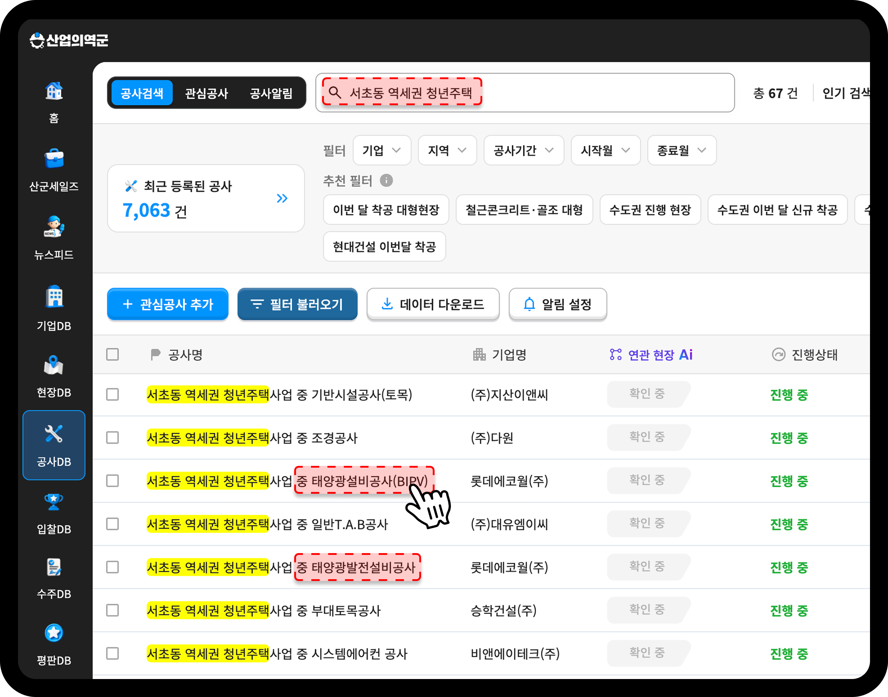Check the 기반시설공사(토목) row checkbox
Screen dimensions: 888x697
pos(112,394)
